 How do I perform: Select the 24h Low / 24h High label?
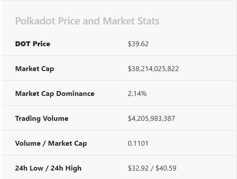coord(48,168)
